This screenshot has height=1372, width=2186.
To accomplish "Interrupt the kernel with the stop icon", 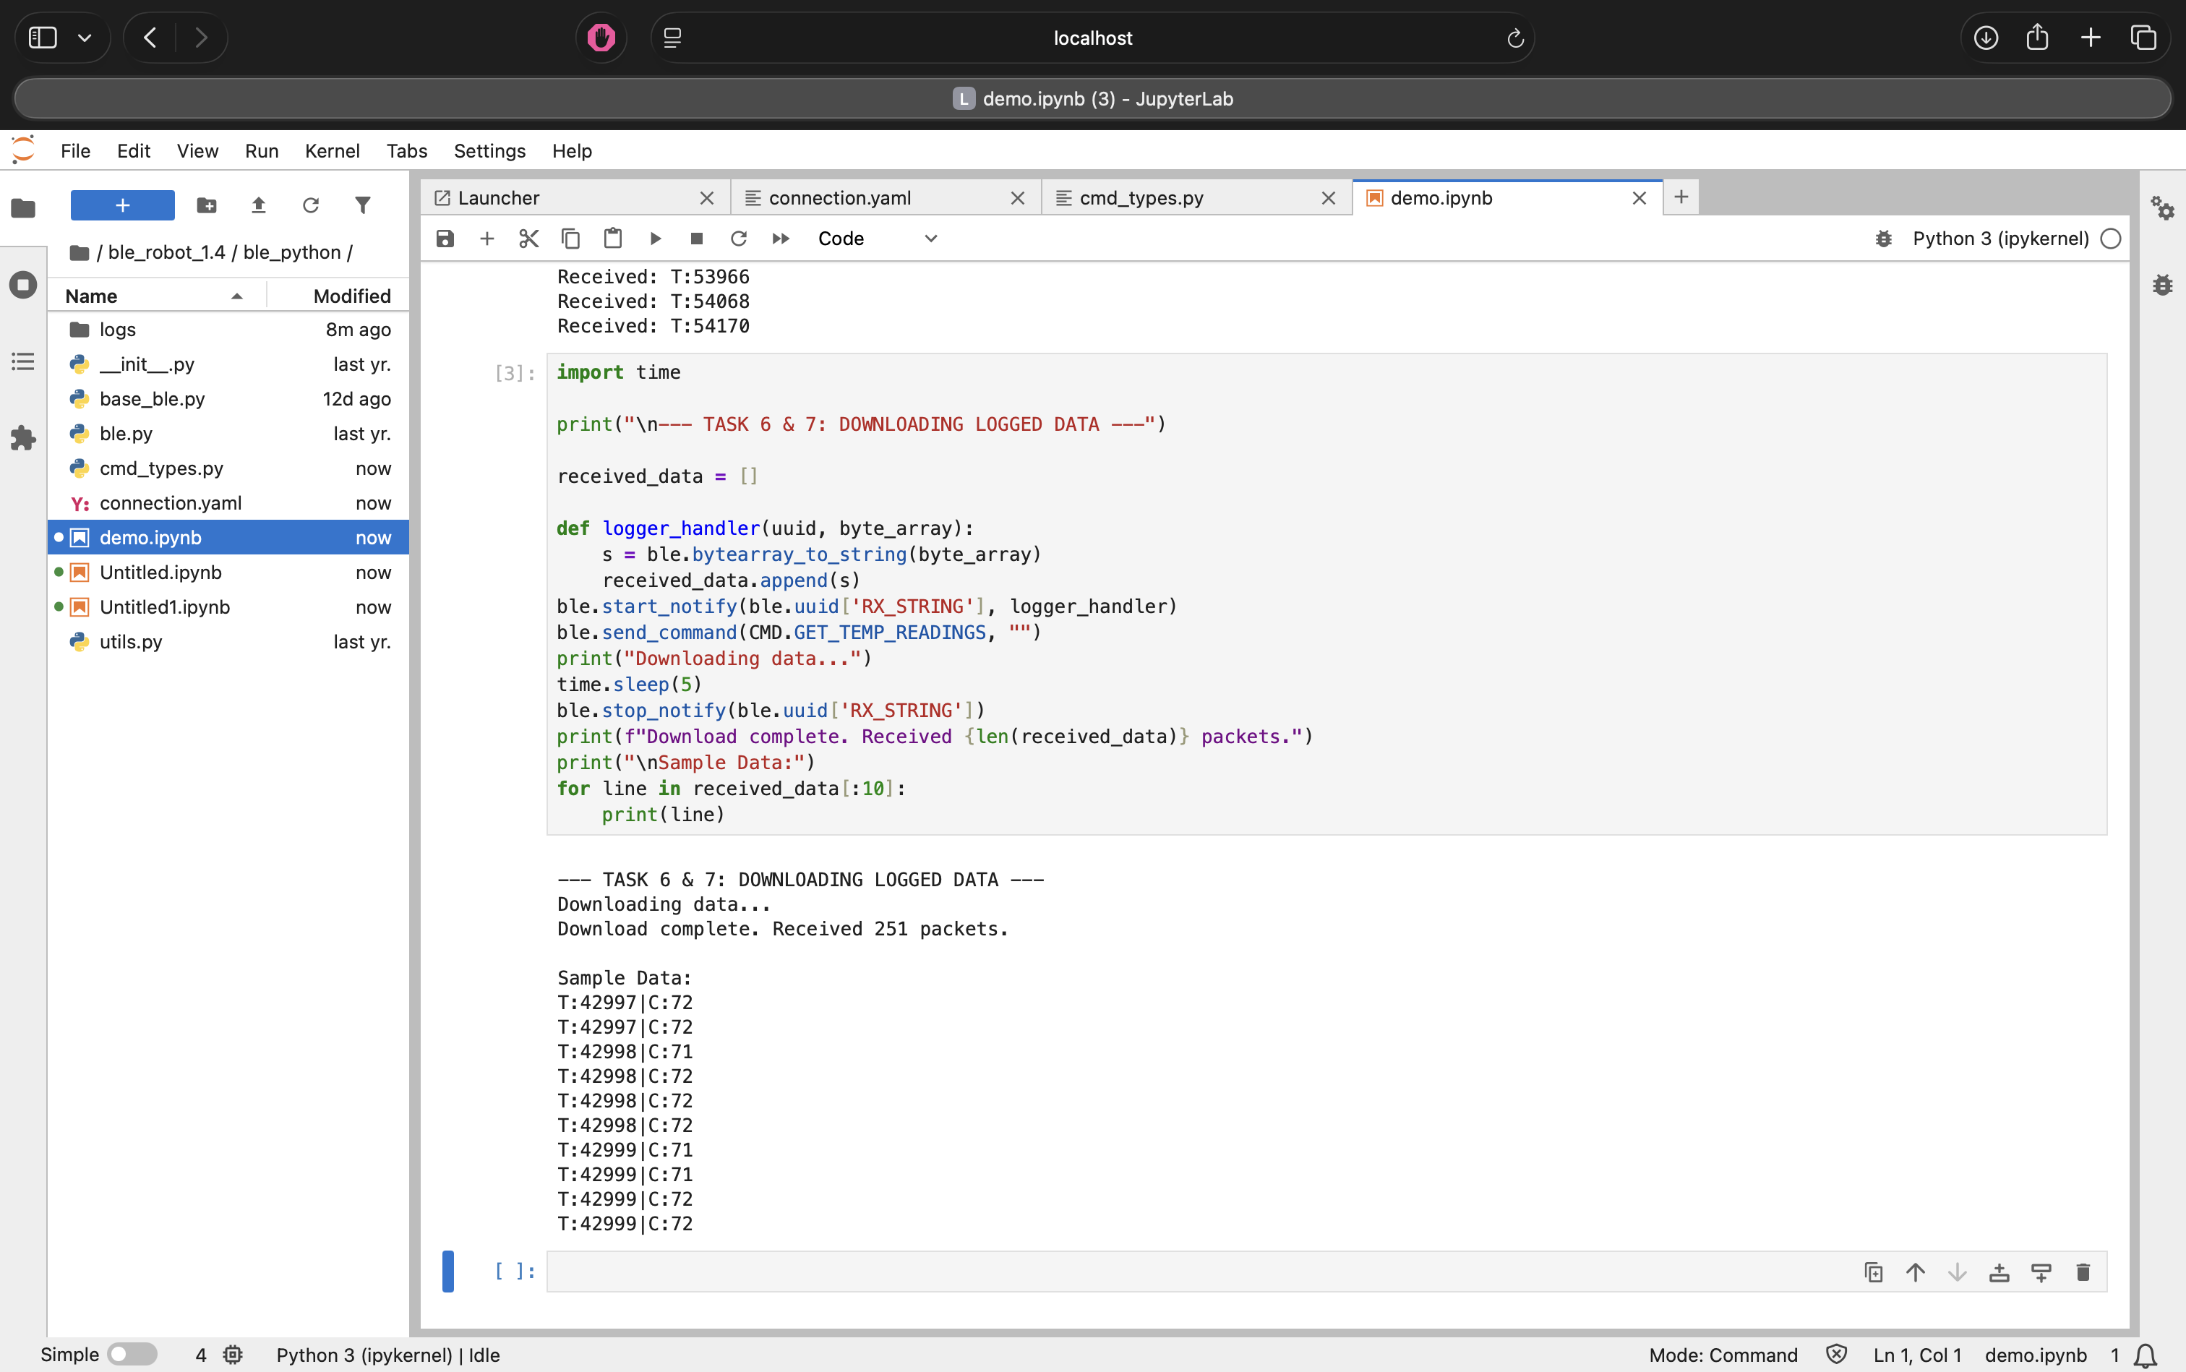I will [x=697, y=238].
